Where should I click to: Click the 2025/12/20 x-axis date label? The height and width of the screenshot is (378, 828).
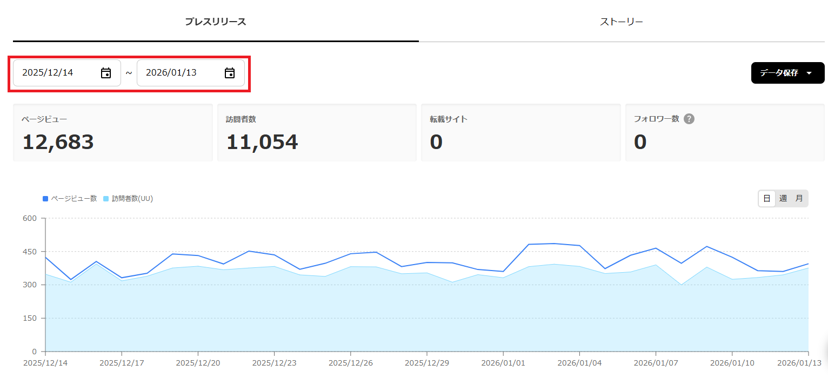197,363
